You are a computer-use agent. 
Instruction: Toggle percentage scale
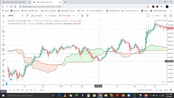(x=157, y=90)
